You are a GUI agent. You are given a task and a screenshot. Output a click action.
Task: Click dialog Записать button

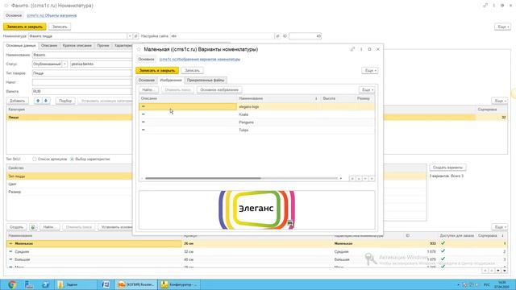192,71
